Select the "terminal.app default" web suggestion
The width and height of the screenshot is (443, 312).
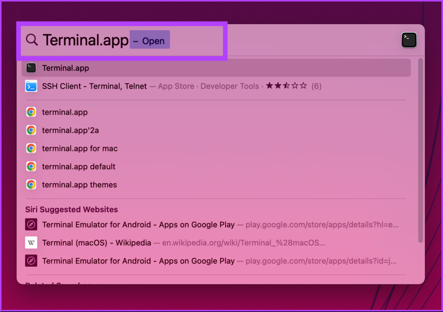pyautogui.click(x=78, y=167)
